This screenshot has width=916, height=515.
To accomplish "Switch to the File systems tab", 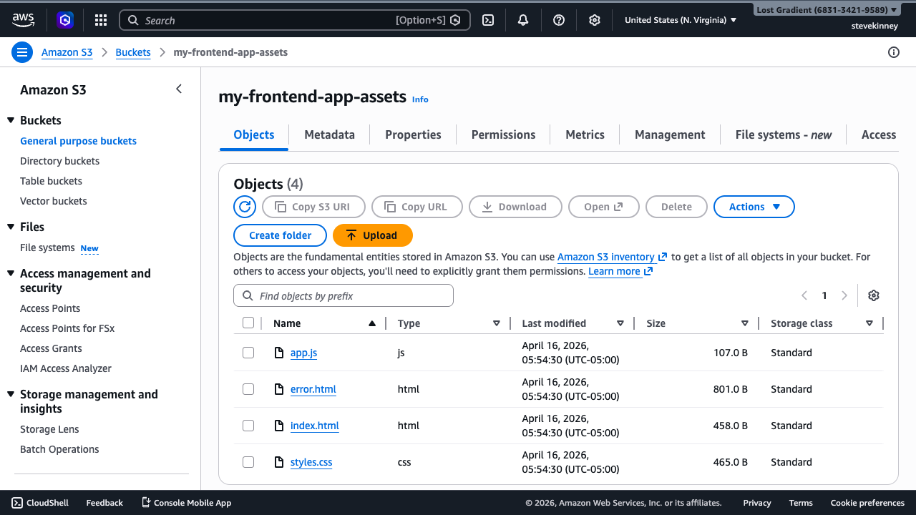I will (784, 134).
